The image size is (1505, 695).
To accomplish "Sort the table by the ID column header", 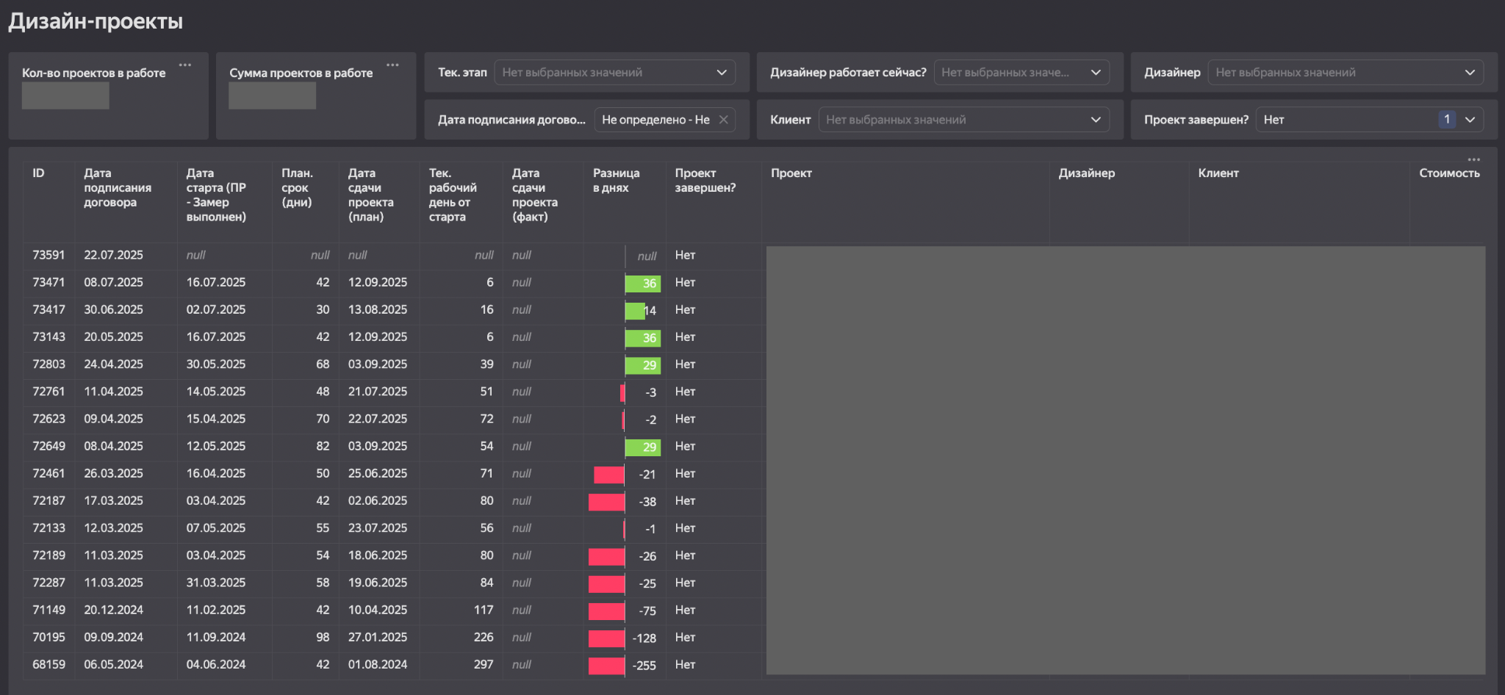I will [38, 173].
